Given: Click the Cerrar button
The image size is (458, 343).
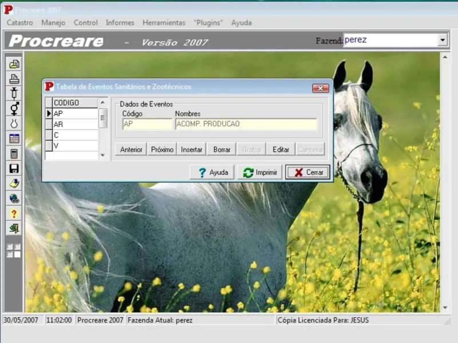Looking at the screenshot, I should tap(307, 172).
